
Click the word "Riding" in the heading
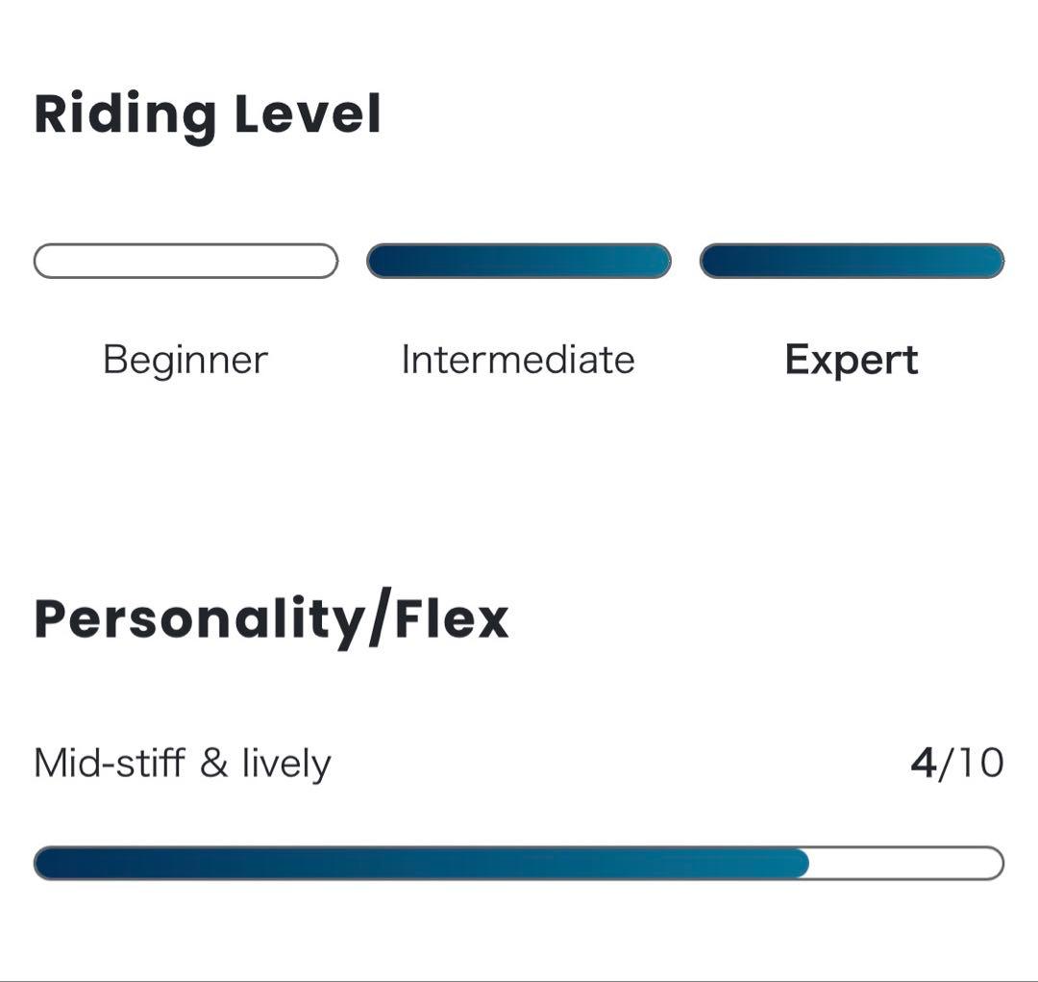pyautogui.click(x=125, y=115)
